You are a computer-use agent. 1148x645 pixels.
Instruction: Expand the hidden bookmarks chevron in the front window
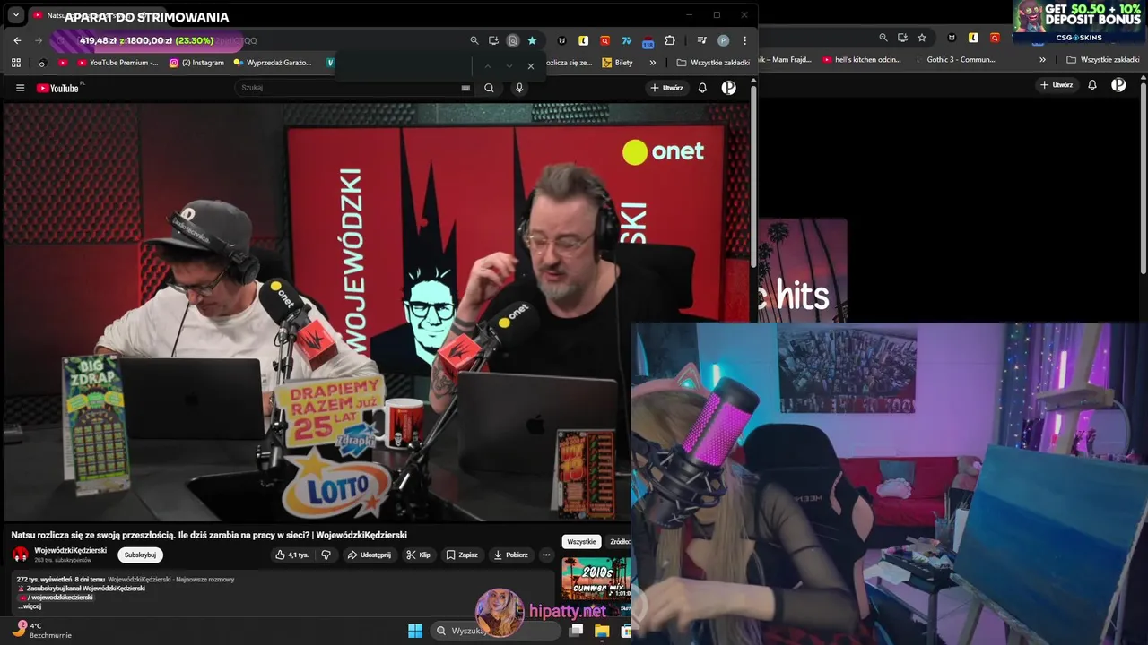click(x=652, y=63)
